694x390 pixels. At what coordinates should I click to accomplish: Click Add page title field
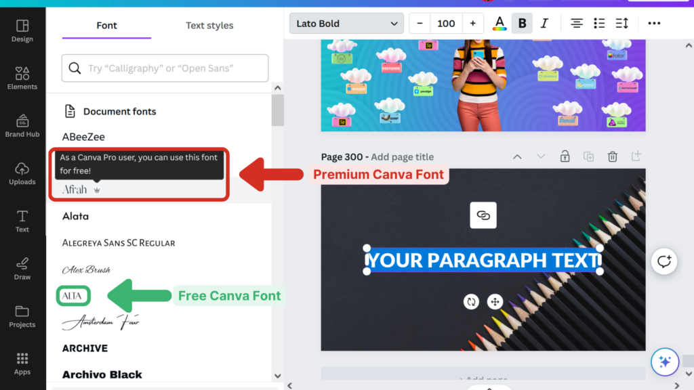coord(403,157)
